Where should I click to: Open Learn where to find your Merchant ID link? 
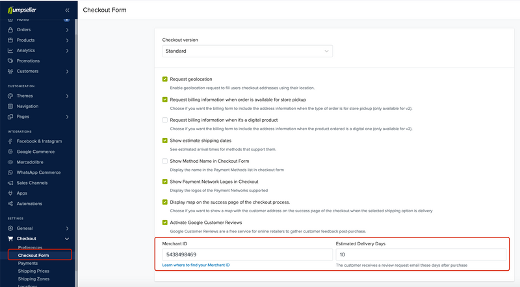point(196,265)
